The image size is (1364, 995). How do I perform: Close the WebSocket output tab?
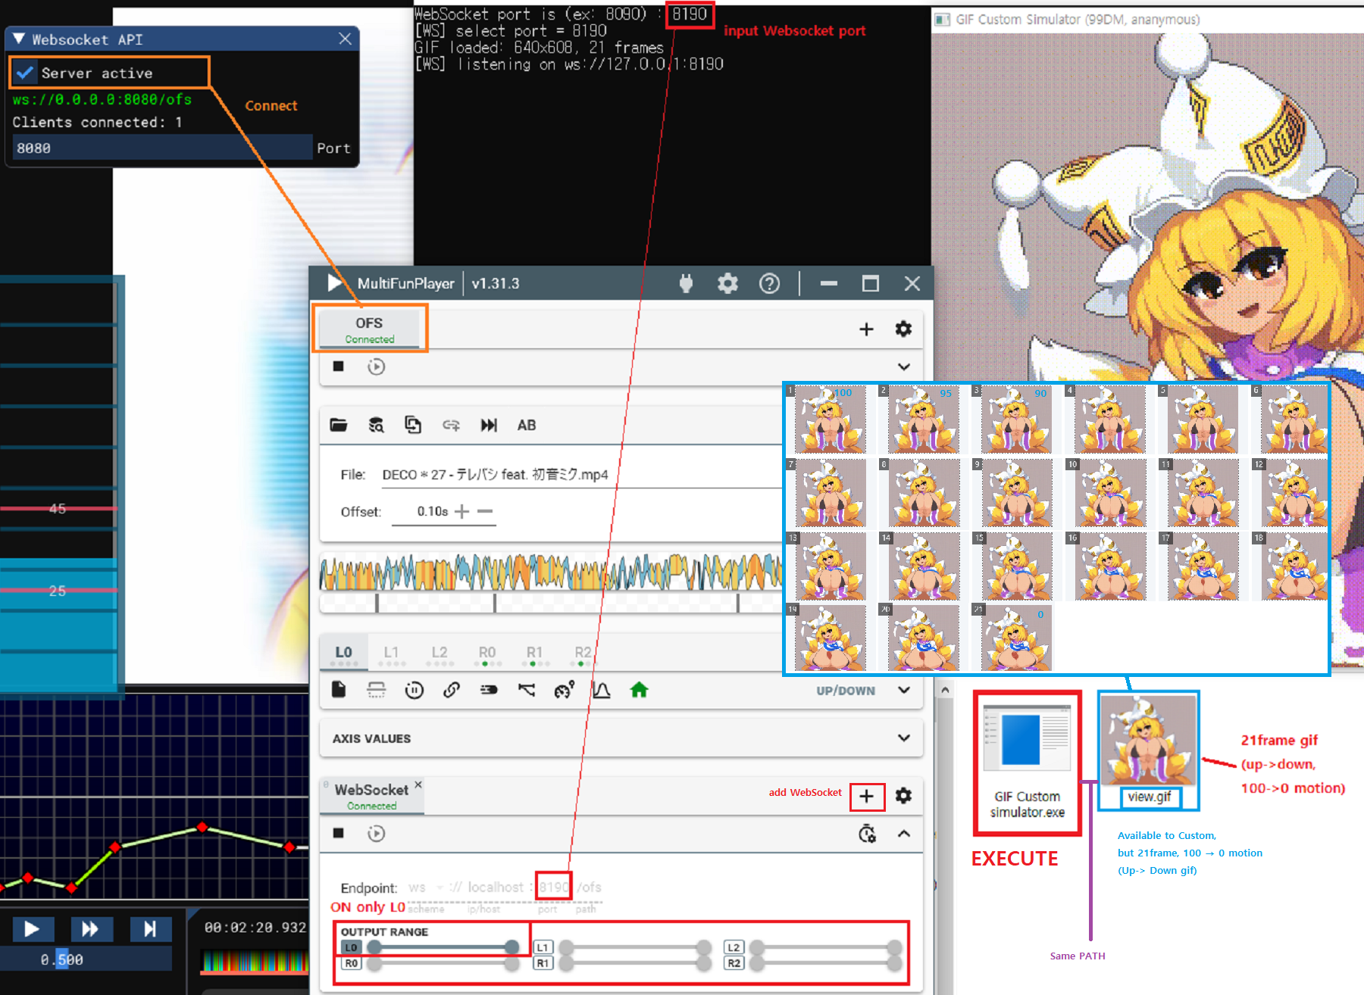click(x=418, y=784)
